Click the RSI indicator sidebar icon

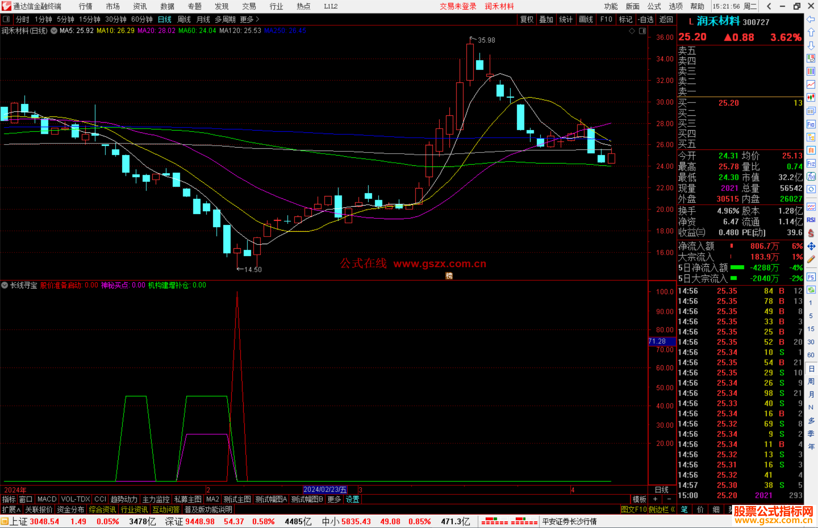tap(811, 220)
